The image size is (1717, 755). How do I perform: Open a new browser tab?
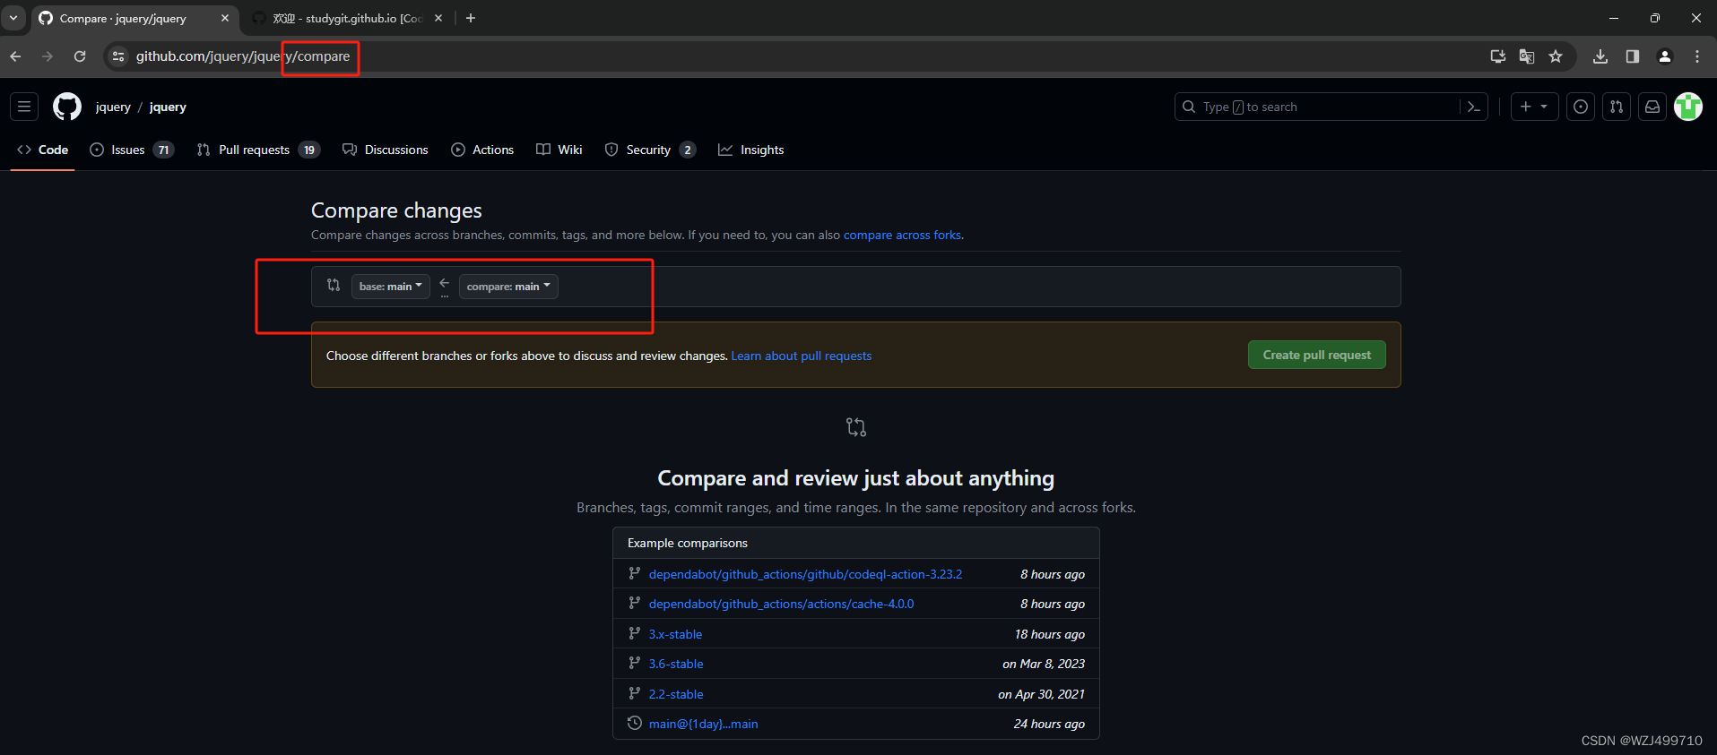(x=471, y=18)
